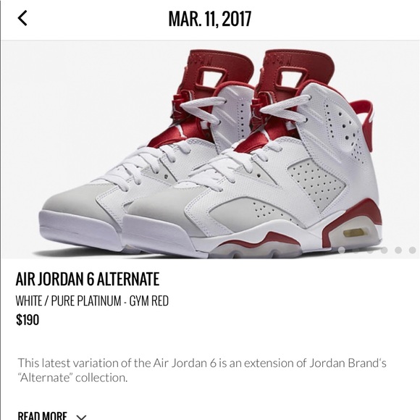Tap the MAR. 11, 2017 release date header
420x420 pixels.
[x=210, y=19]
